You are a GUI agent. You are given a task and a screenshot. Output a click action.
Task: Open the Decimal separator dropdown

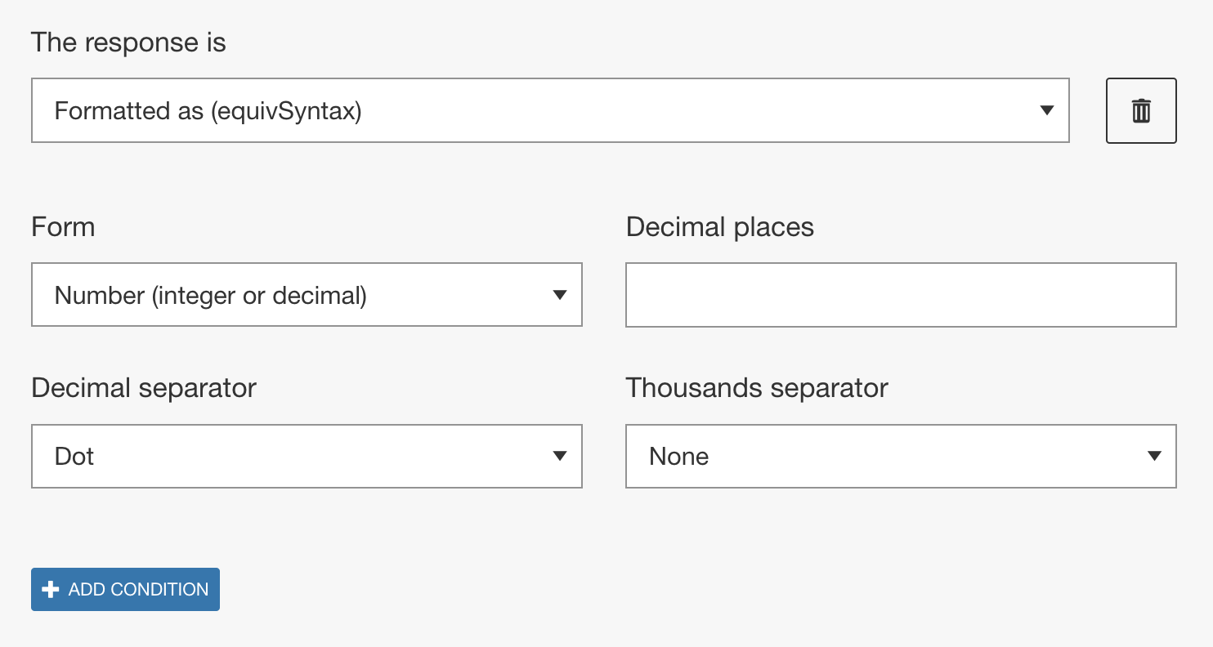point(307,456)
